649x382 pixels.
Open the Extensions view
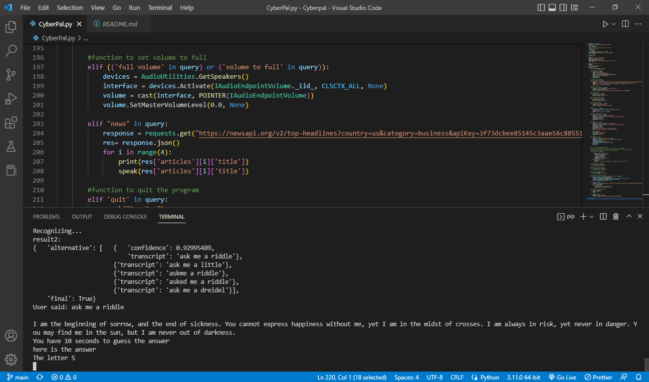tap(10, 123)
